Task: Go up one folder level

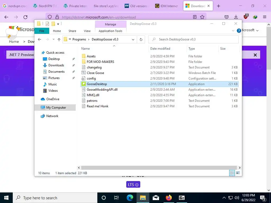Action: pos(59,39)
